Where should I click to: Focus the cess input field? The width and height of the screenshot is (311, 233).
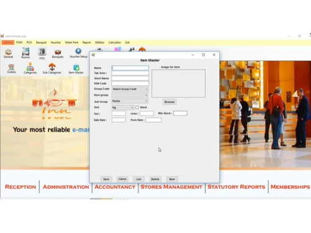(147, 113)
